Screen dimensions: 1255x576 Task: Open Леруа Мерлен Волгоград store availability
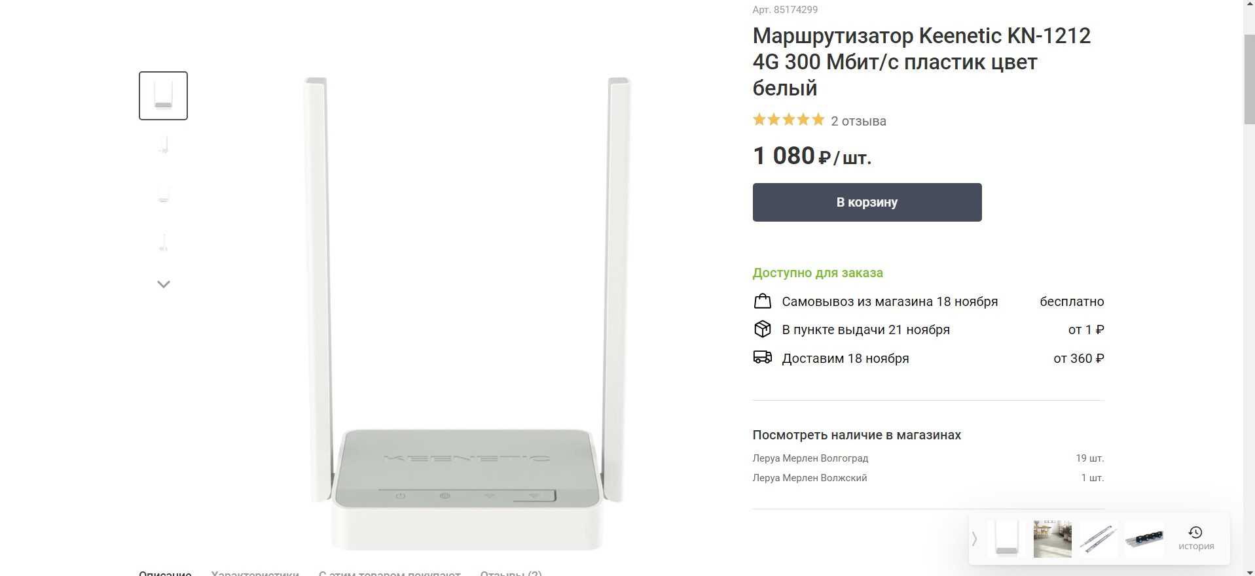pos(810,458)
